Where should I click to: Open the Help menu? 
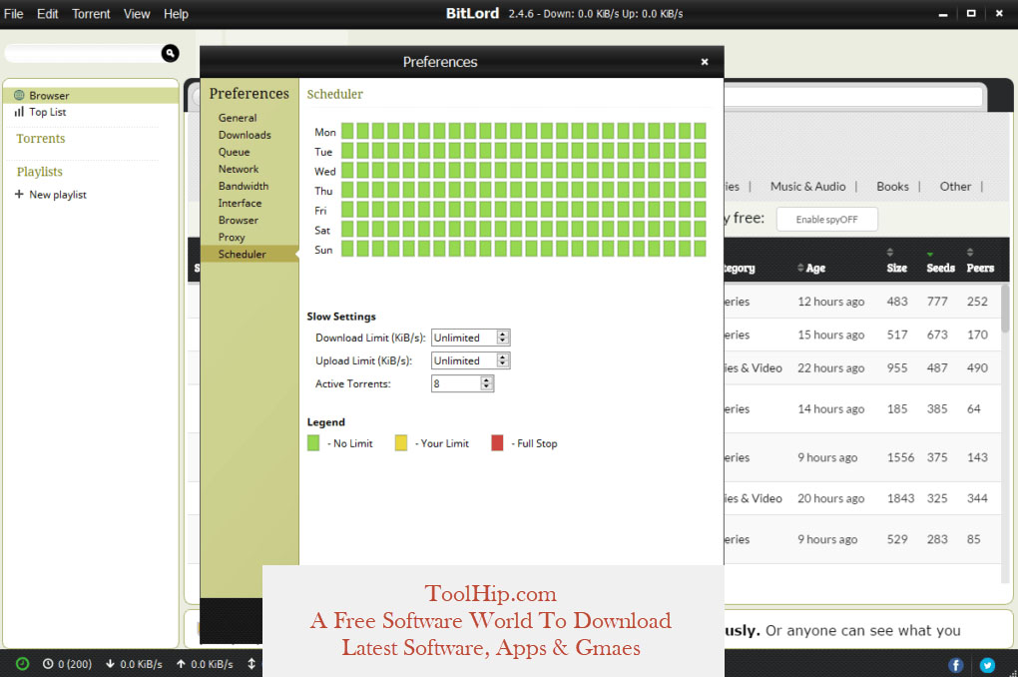176,14
